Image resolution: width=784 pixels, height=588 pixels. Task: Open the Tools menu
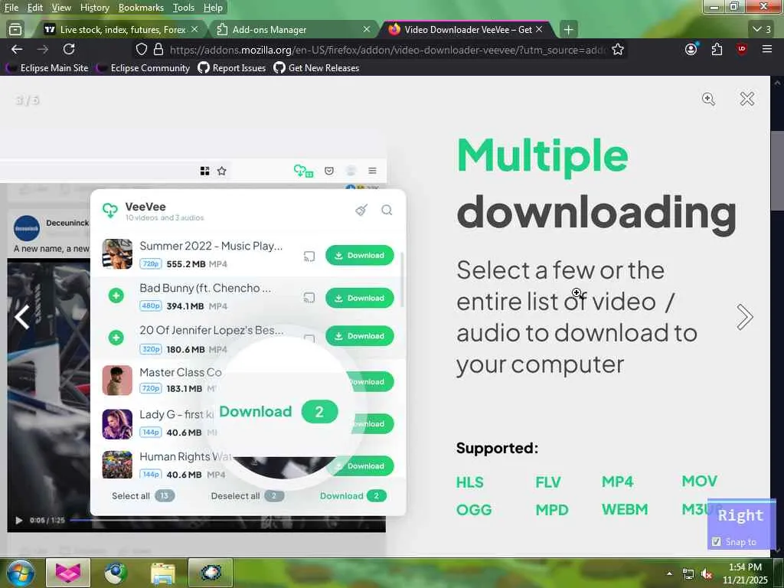[183, 8]
